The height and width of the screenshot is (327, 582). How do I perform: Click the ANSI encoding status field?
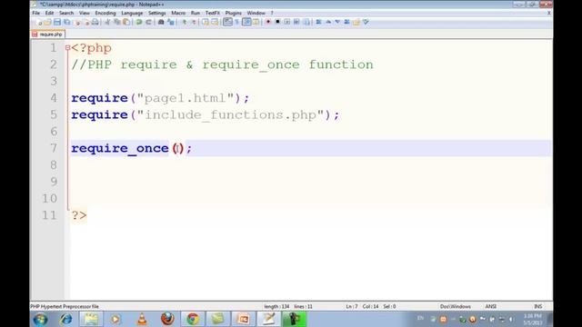click(491, 307)
